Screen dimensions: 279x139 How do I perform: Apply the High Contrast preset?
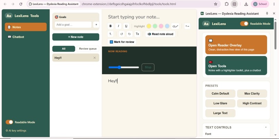click(x=252, y=103)
